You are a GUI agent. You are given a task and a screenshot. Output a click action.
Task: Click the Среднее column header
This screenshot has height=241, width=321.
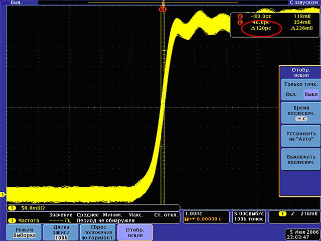[88, 215]
